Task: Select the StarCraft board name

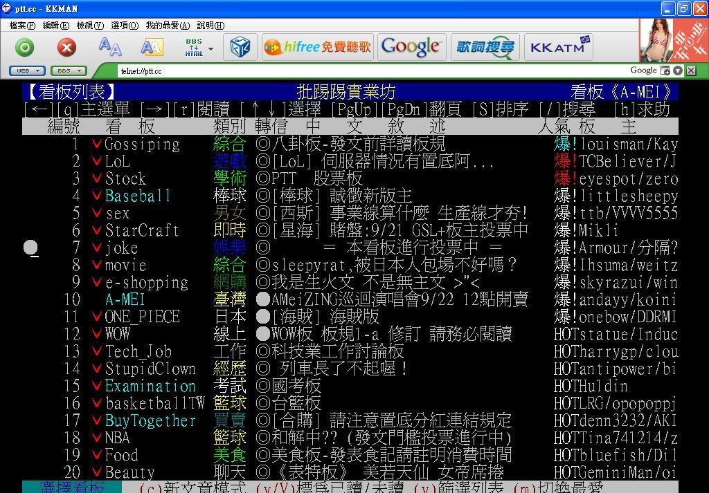Action: 142,231
